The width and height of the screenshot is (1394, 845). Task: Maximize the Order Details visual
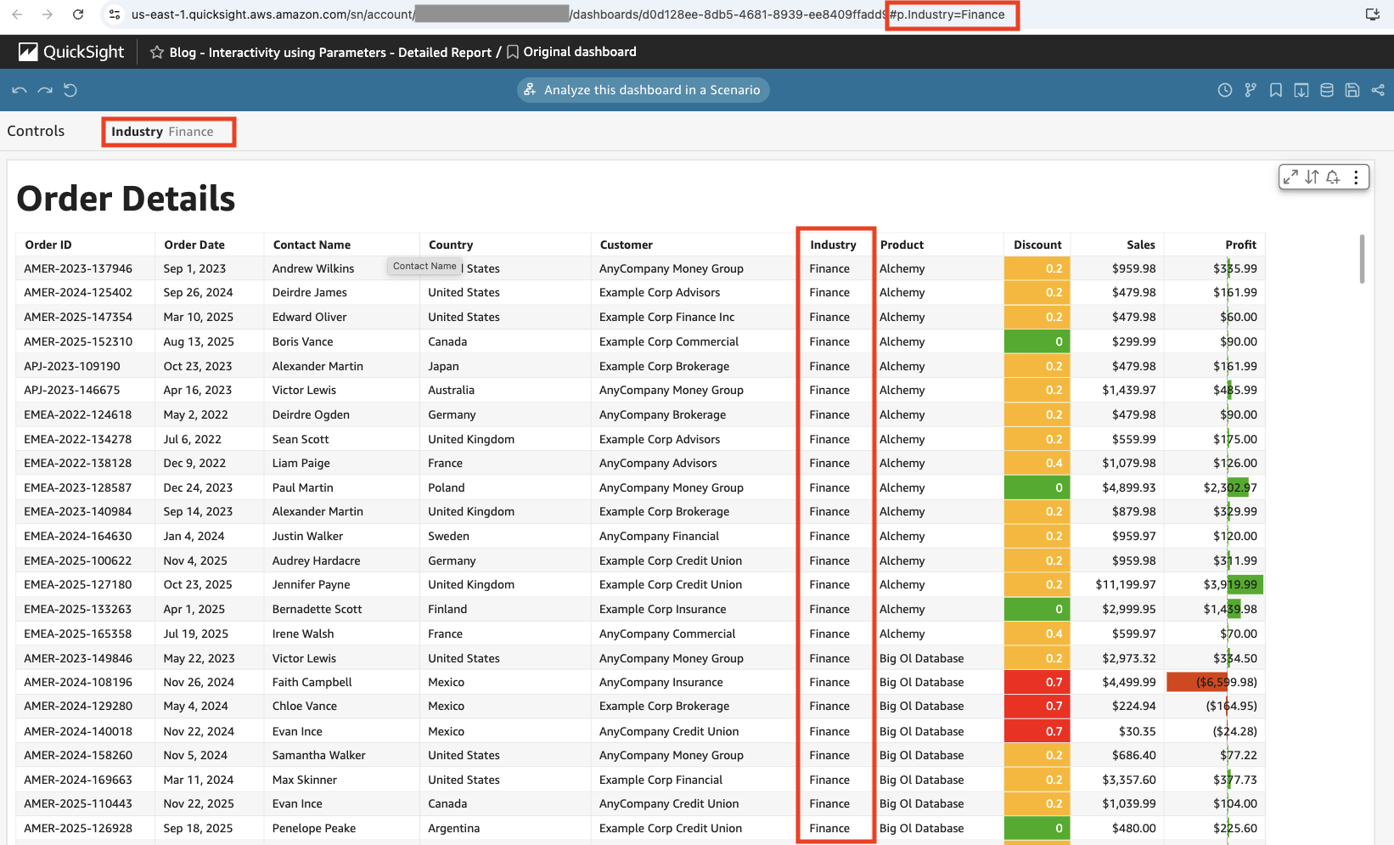[1290, 177]
